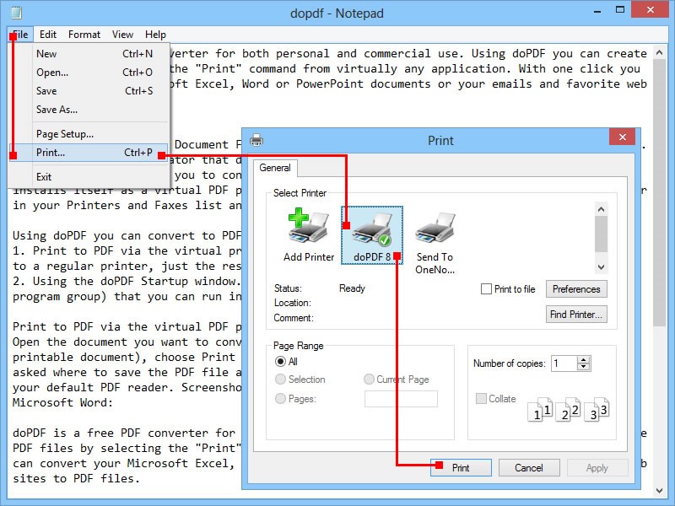Click Notepad scrollbar down arrow
Screen dimensions: 675x506
point(659,490)
